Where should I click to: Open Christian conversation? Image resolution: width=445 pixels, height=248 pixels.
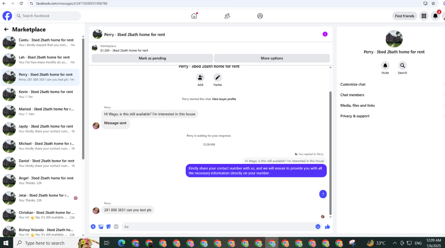coord(40,215)
